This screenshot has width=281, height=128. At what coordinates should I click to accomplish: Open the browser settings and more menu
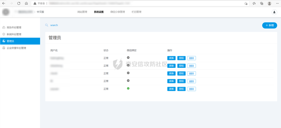277,3
